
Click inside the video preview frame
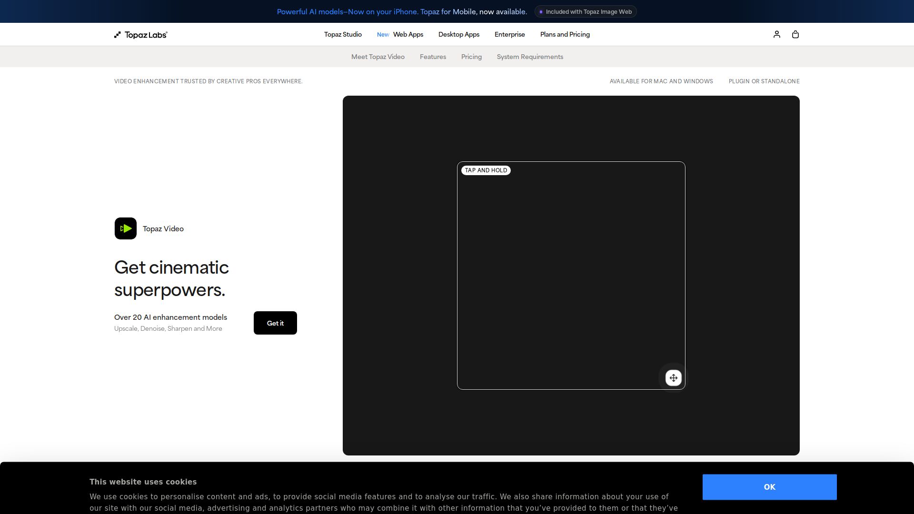(x=571, y=276)
